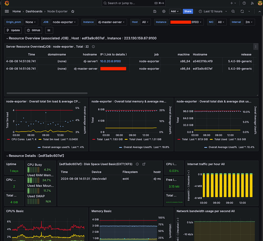Go to Home breadcrumb
Viewport: 263px width, 241px height.
(x=17, y=12)
